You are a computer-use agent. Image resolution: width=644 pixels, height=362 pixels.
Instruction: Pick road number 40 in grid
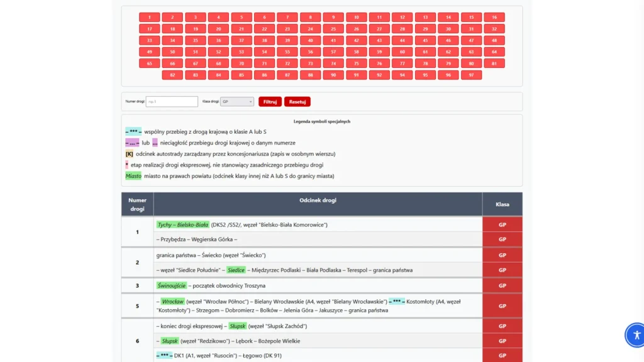tap(310, 40)
